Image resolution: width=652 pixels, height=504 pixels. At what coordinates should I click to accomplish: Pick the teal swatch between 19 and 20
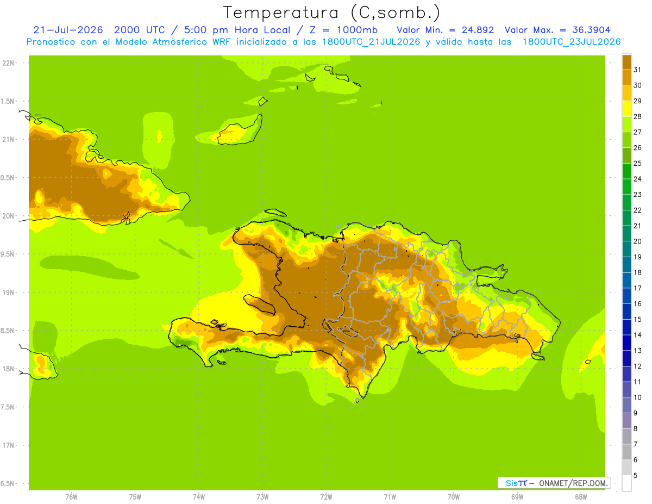(626, 249)
